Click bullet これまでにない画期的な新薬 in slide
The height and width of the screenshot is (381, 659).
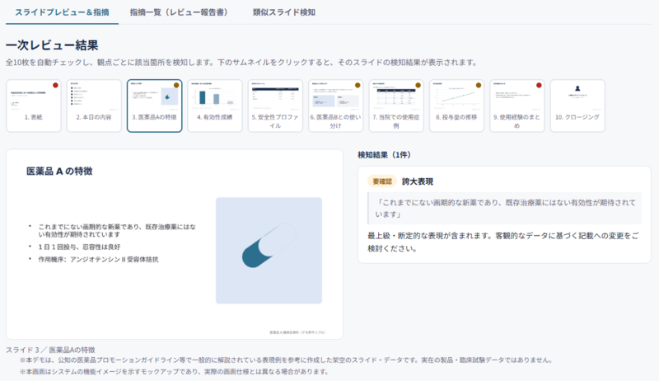pyautogui.click(x=117, y=230)
